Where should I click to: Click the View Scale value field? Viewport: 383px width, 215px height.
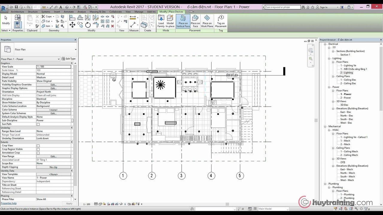coord(54,67)
